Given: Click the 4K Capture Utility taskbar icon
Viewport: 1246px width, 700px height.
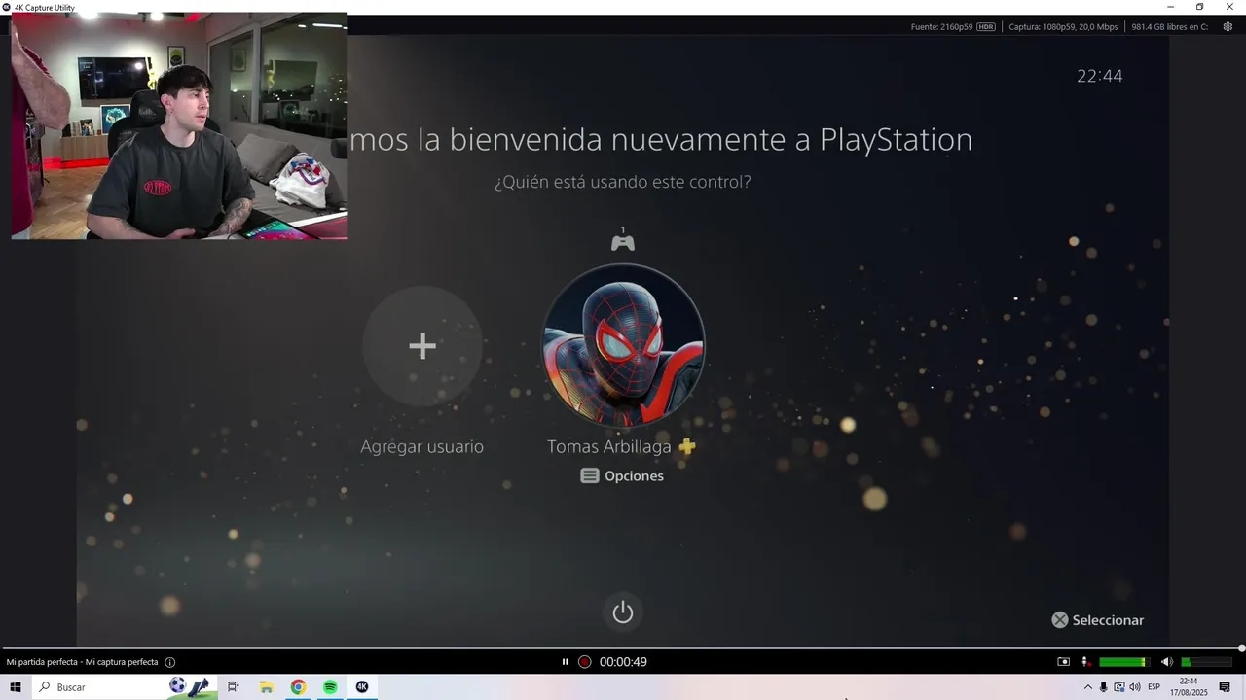Looking at the screenshot, I should [x=362, y=687].
